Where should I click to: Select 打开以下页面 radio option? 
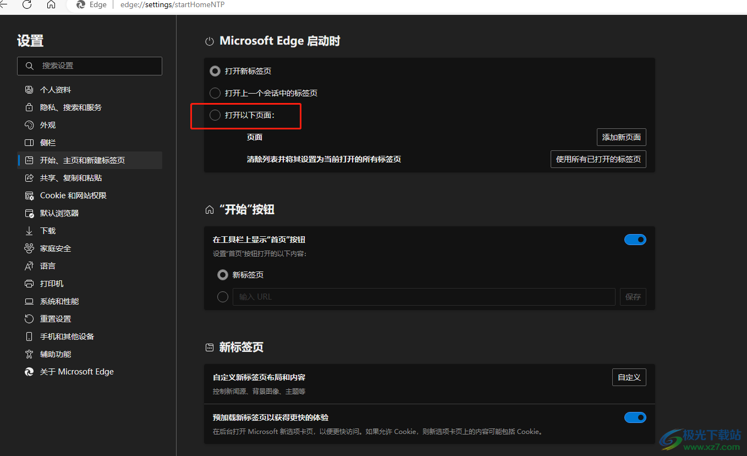(215, 115)
